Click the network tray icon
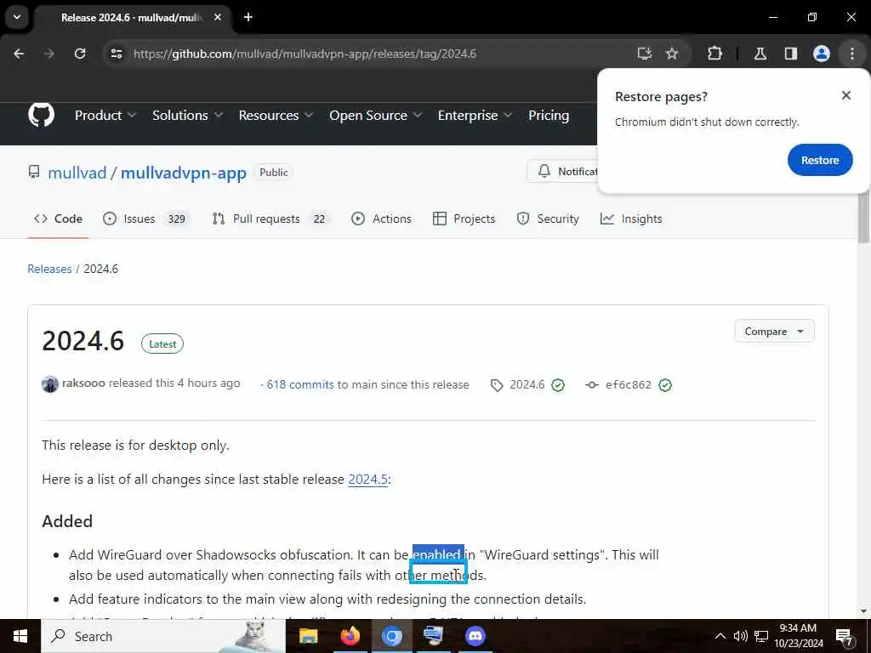Image resolution: width=871 pixels, height=653 pixels. (761, 636)
